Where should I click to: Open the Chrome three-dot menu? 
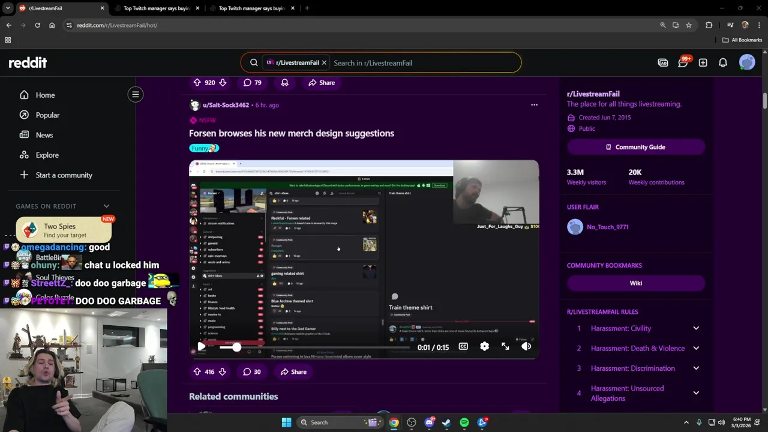point(759,25)
